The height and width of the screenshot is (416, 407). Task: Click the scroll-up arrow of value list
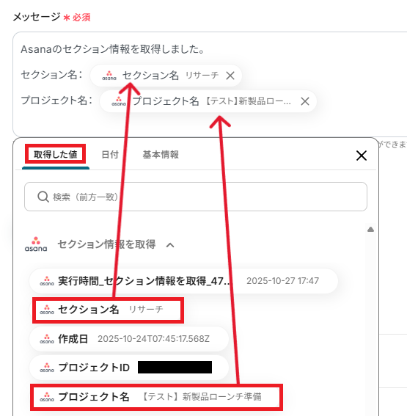(370, 230)
